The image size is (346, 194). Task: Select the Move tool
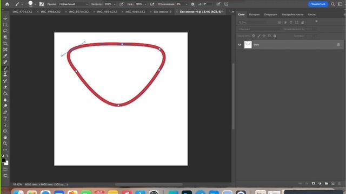5,18
